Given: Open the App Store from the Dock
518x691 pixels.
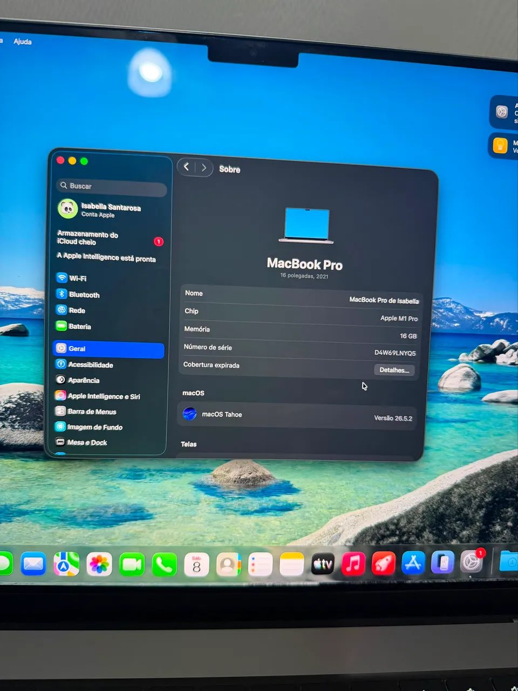Looking at the screenshot, I should click(x=413, y=564).
